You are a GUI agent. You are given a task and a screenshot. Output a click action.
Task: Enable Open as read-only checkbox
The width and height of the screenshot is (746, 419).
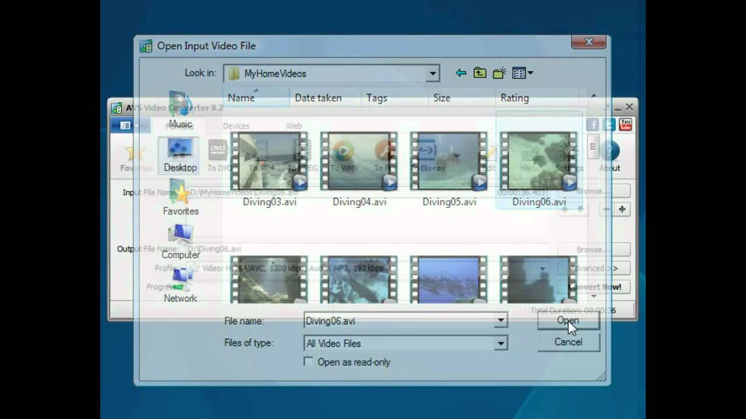click(308, 362)
